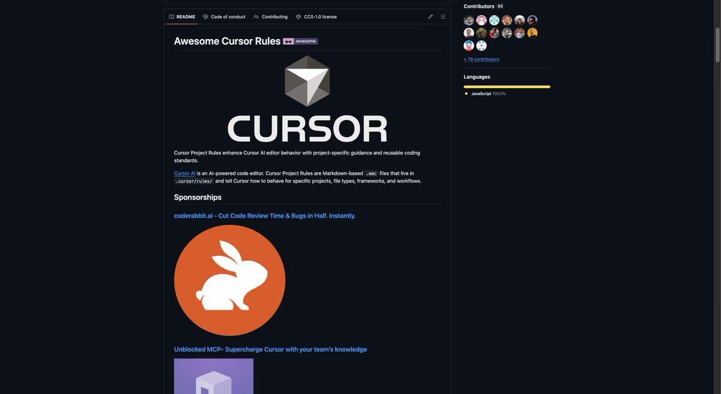721x394 pixels.
Task: Open the sunglasses-wearing contributor avatar
Action: pyautogui.click(x=532, y=20)
